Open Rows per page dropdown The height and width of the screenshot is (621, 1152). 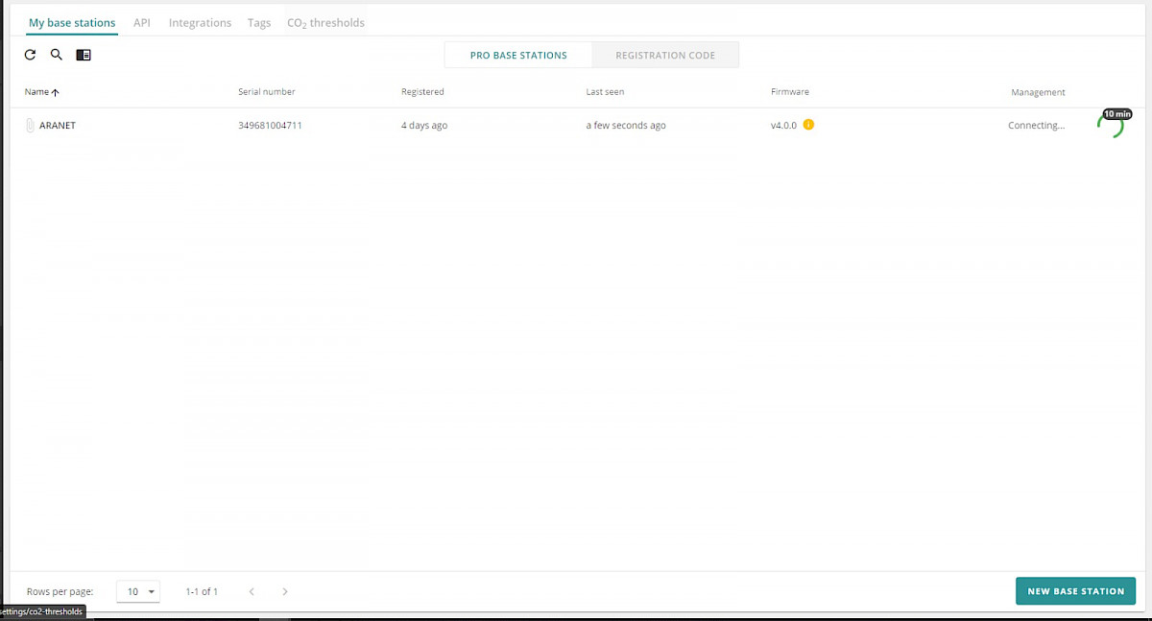[x=138, y=591]
